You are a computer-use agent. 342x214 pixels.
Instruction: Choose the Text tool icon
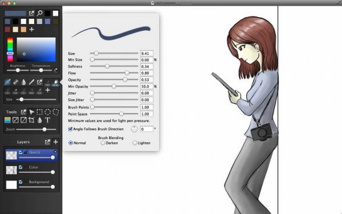click(47, 120)
